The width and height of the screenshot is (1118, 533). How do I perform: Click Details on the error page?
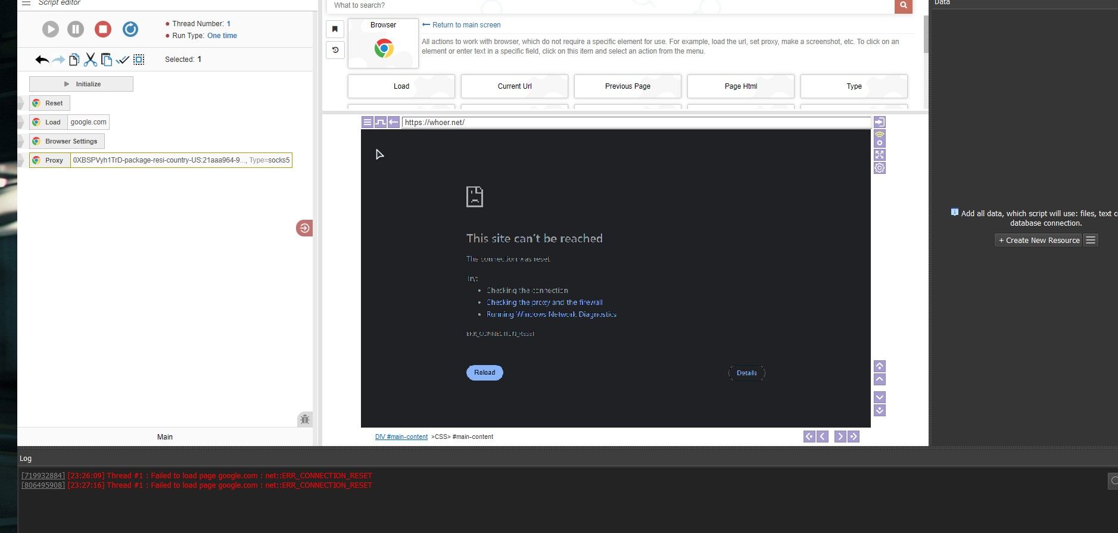coord(747,373)
